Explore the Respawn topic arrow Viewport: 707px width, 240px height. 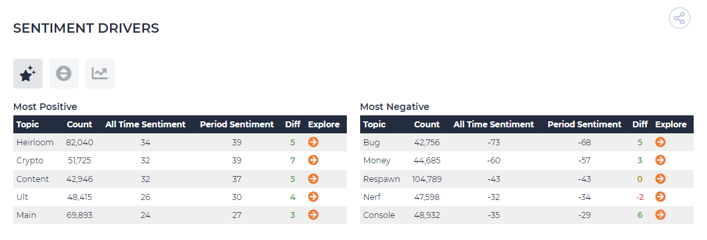pyautogui.click(x=660, y=179)
